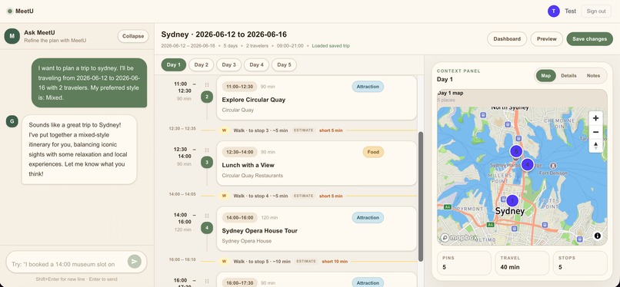Collapse the Ask MeetU chat panel
Screen dimensions: 620x287
tap(133, 36)
